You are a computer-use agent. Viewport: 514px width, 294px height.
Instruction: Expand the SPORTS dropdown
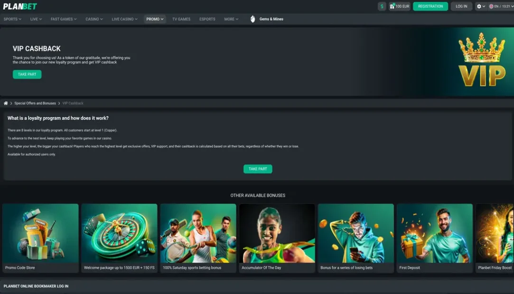click(11, 19)
